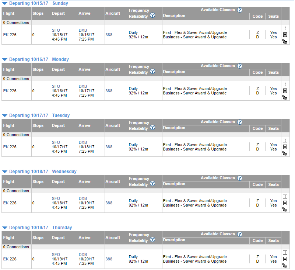Collapse the Departing 10/18/17 Wednesday section
Image resolution: width=295 pixels, height=270 pixels.
point(5,172)
